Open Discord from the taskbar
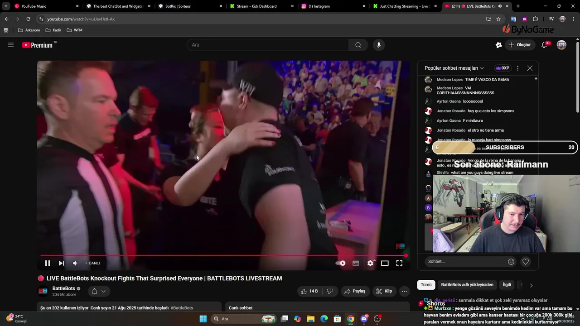 pyautogui.click(x=364, y=319)
